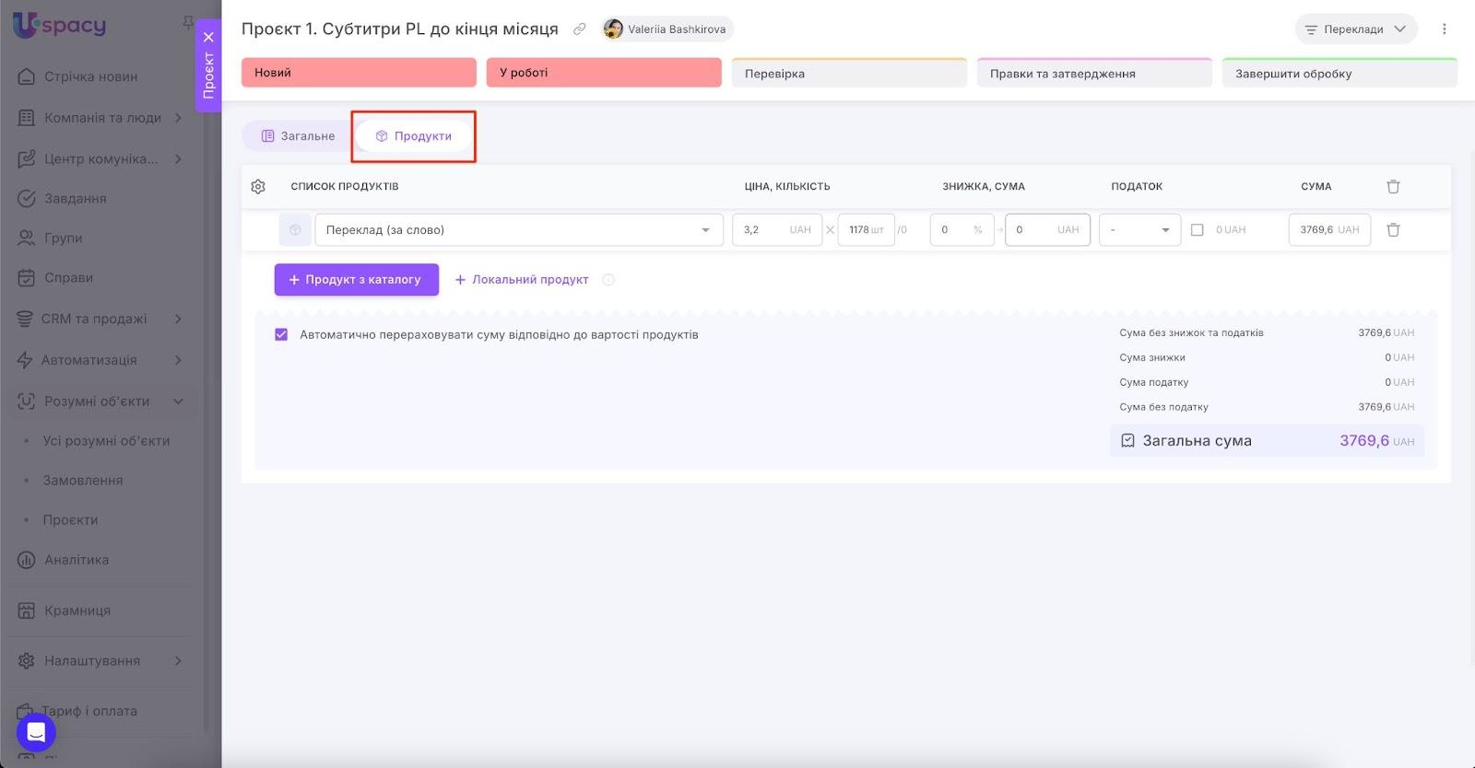Select the Продукти tab
The image size is (1475, 768).
[x=414, y=136]
